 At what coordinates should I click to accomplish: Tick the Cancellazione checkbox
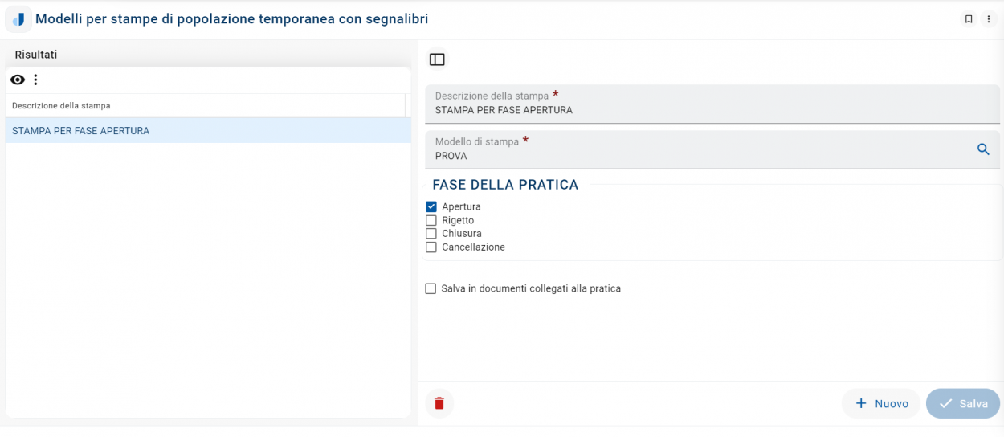pyautogui.click(x=431, y=247)
